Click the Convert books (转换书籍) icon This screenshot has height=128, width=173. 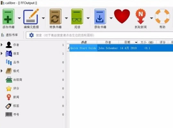pos(55,16)
